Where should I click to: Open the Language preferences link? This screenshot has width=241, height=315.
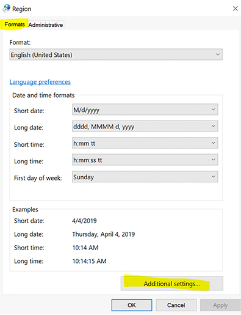pos(40,82)
